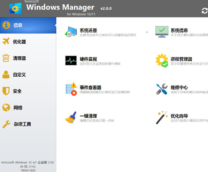Open the 优化向导 magic wand icon
This screenshot has width=208, height=172.
[x=162, y=118]
